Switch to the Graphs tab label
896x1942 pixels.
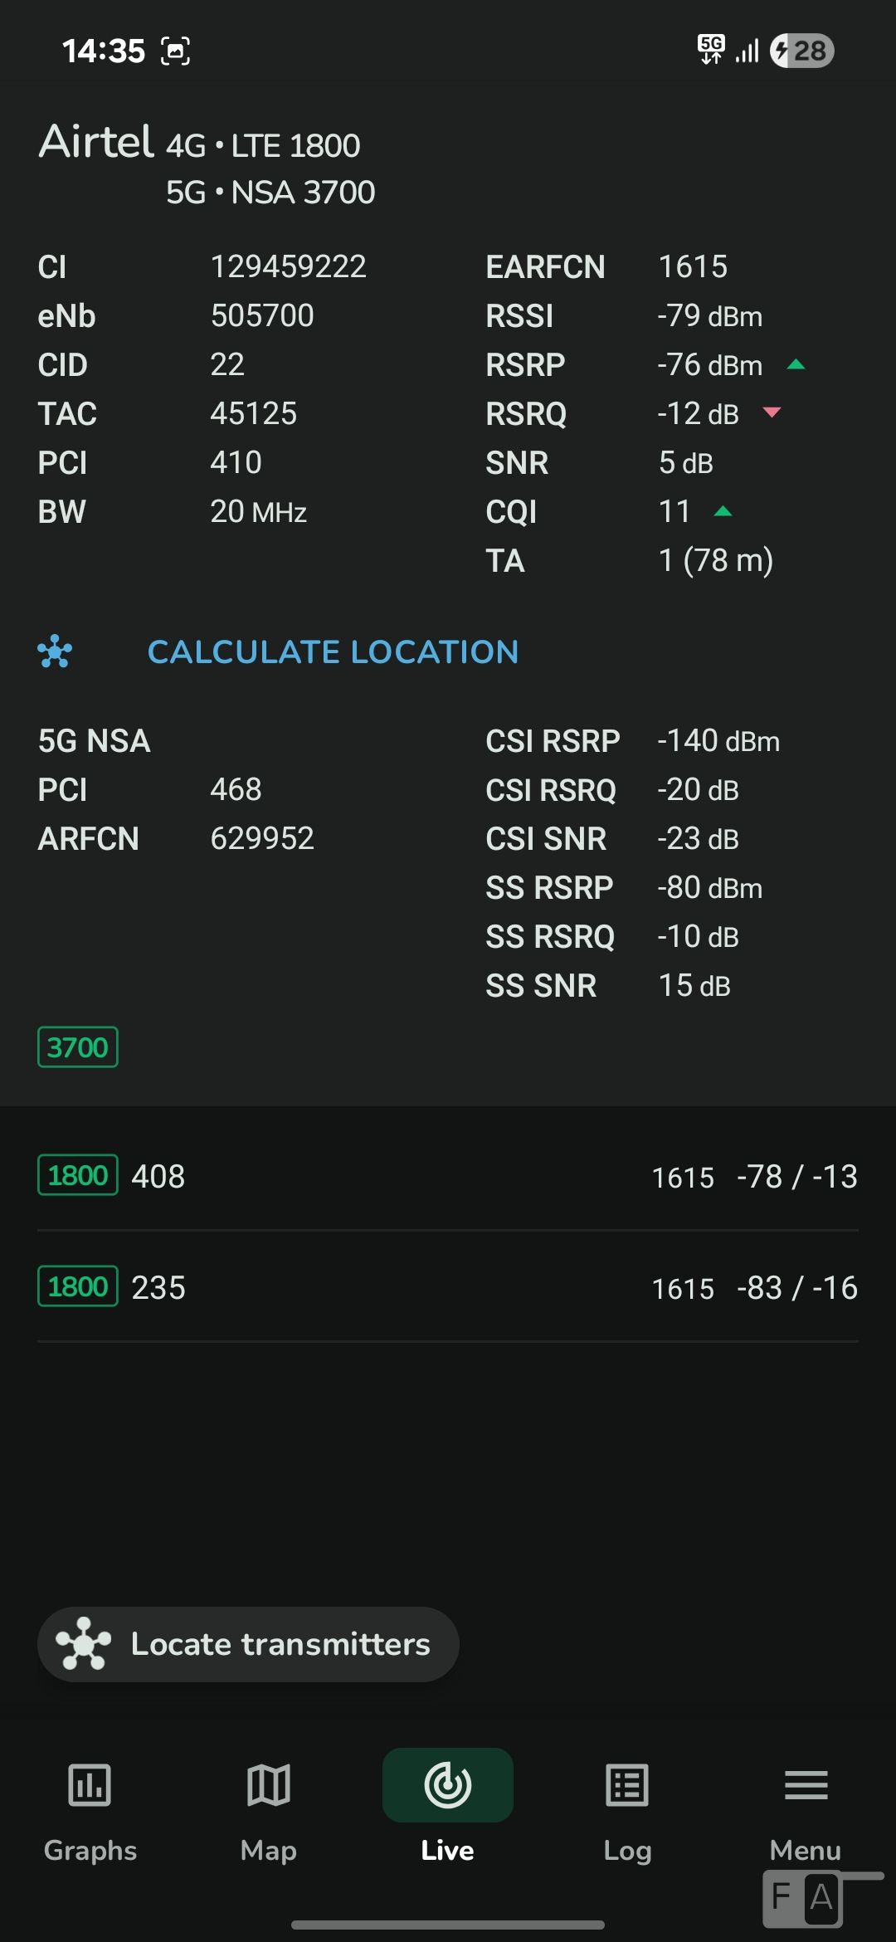pos(90,1851)
